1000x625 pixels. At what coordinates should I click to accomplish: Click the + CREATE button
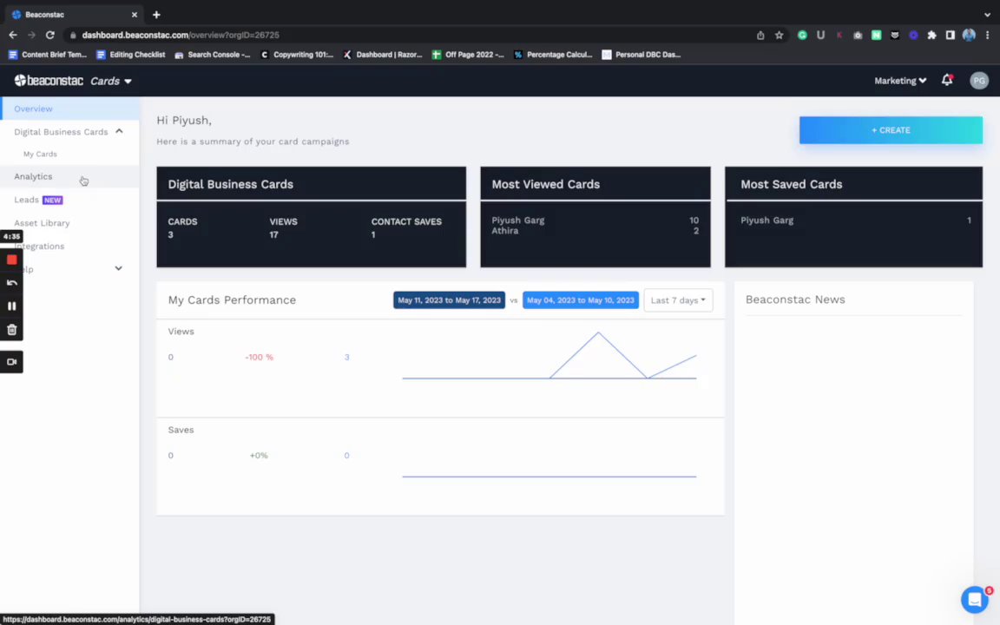pos(891,130)
